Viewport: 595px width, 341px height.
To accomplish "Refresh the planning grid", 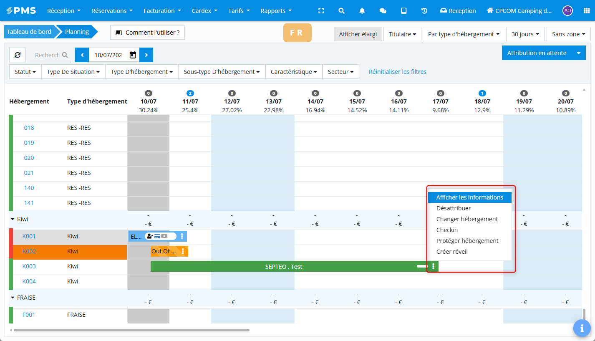I will pos(18,55).
